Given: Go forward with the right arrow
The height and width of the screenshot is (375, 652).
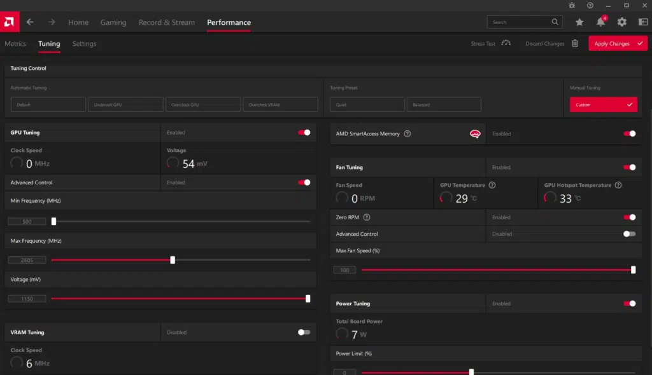Looking at the screenshot, I should click(x=52, y=22).
